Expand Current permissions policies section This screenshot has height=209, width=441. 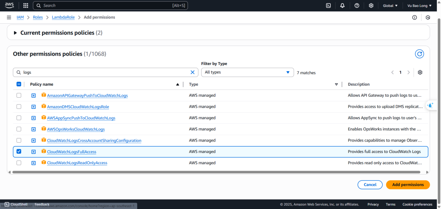15,33
